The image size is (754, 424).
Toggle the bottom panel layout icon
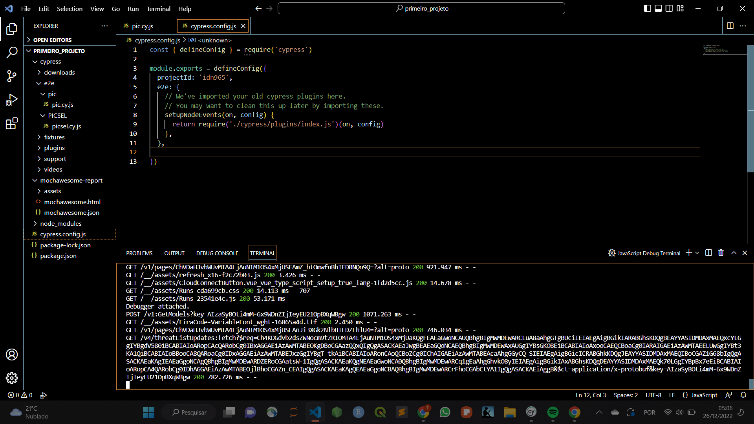(658, 8)
